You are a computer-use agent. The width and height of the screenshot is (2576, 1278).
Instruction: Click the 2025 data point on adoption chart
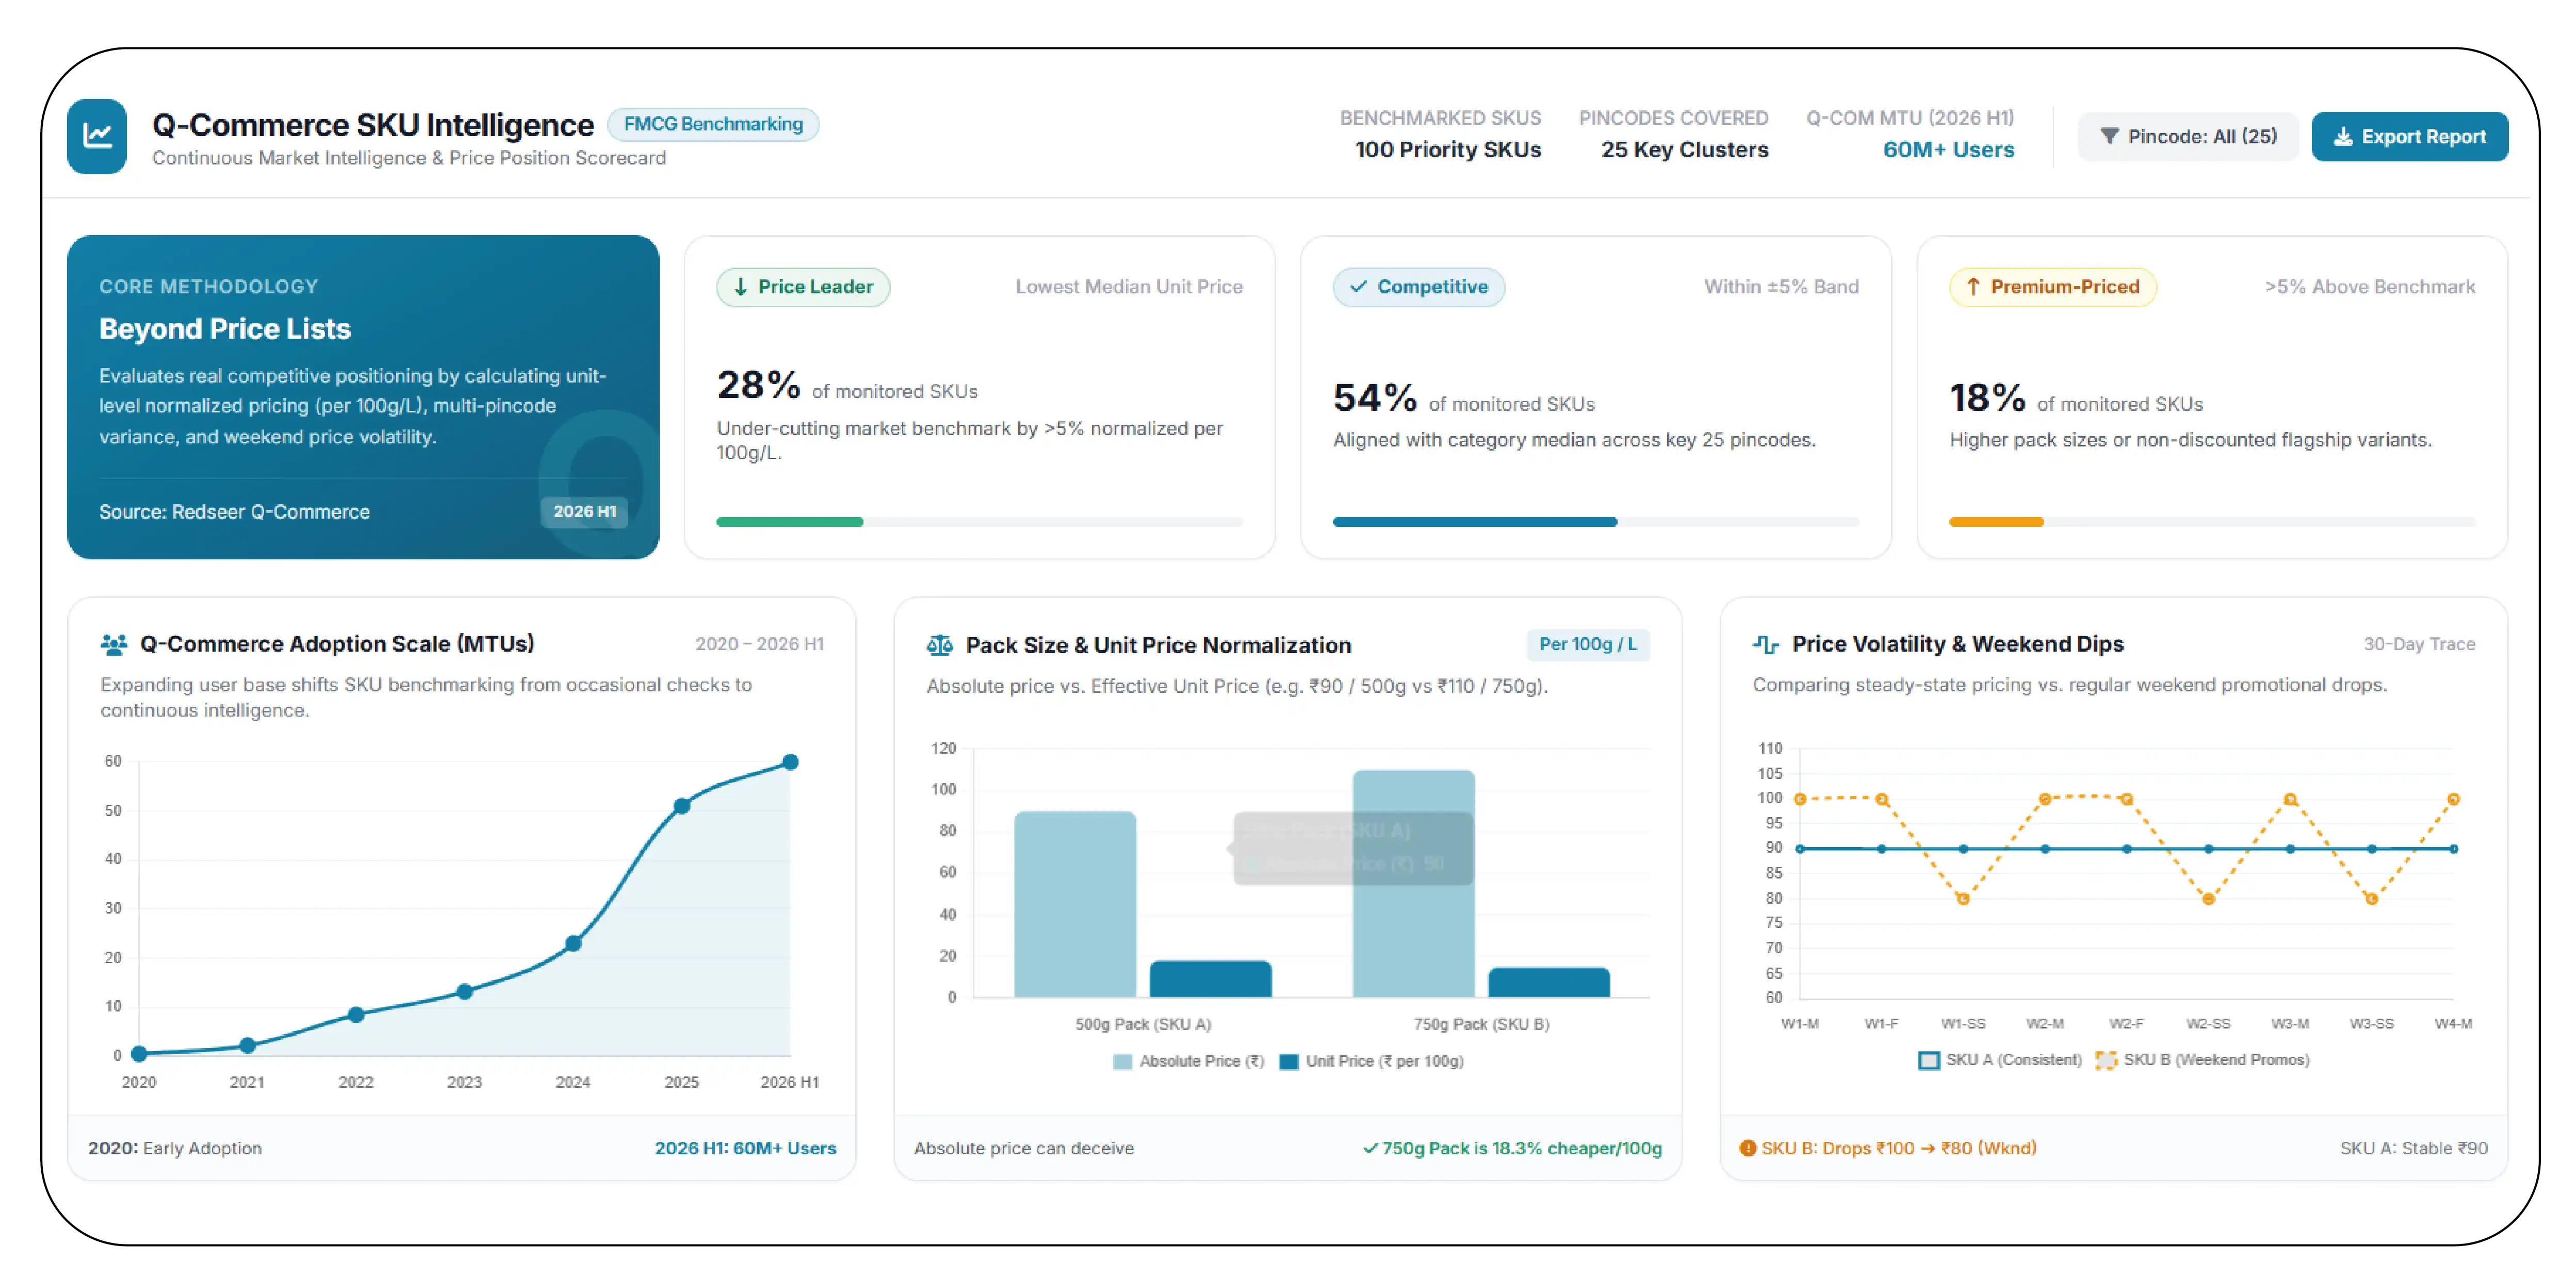point(682,806)
